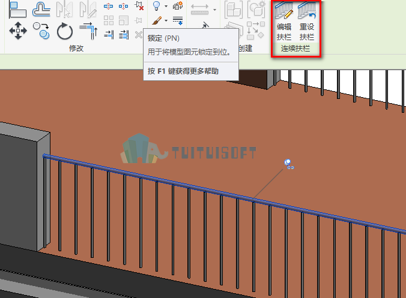The width and height of the screenshot is (406, 298).
Task: Open the Measure tool dropdown arrow
Action: coord(214,10)
